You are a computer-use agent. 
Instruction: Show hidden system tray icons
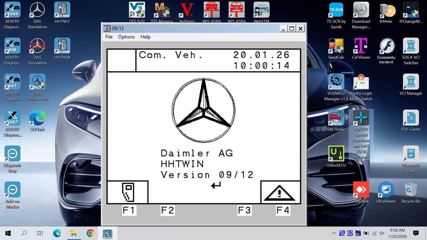click(x=333, y=233)
